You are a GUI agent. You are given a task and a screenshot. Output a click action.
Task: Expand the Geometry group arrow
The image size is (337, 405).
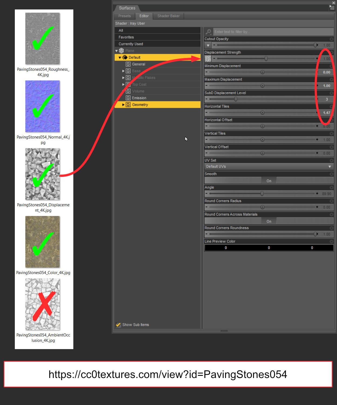pyautogui.click(x=123, y=105)
